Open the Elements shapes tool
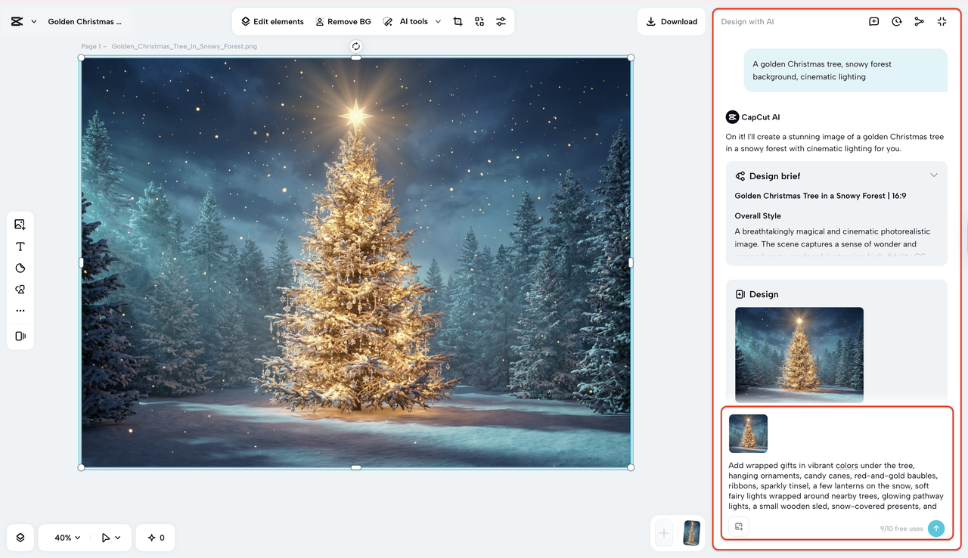The height and width of the screenshot is (558, 968). (20, 289)
